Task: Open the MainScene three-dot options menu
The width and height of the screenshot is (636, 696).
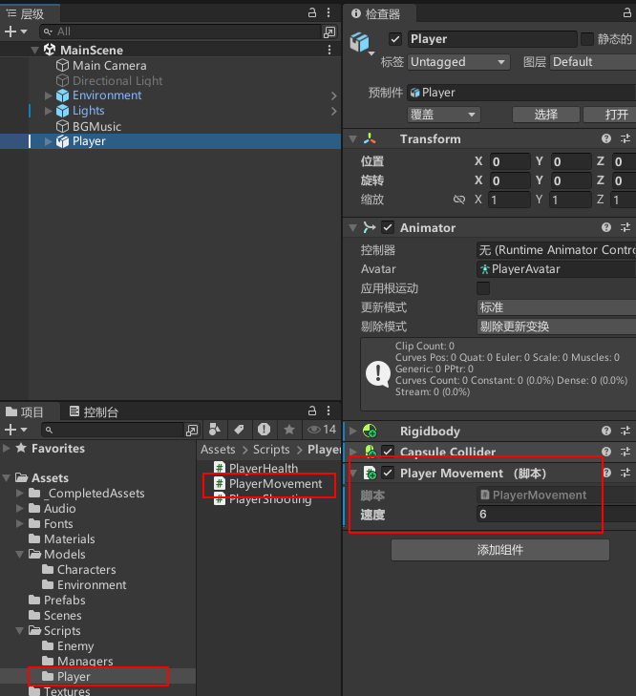Action: click(x=329, y=50)
